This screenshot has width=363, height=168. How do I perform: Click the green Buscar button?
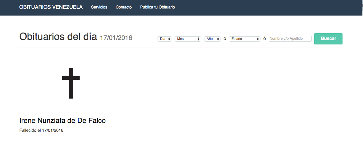[328, 39]
